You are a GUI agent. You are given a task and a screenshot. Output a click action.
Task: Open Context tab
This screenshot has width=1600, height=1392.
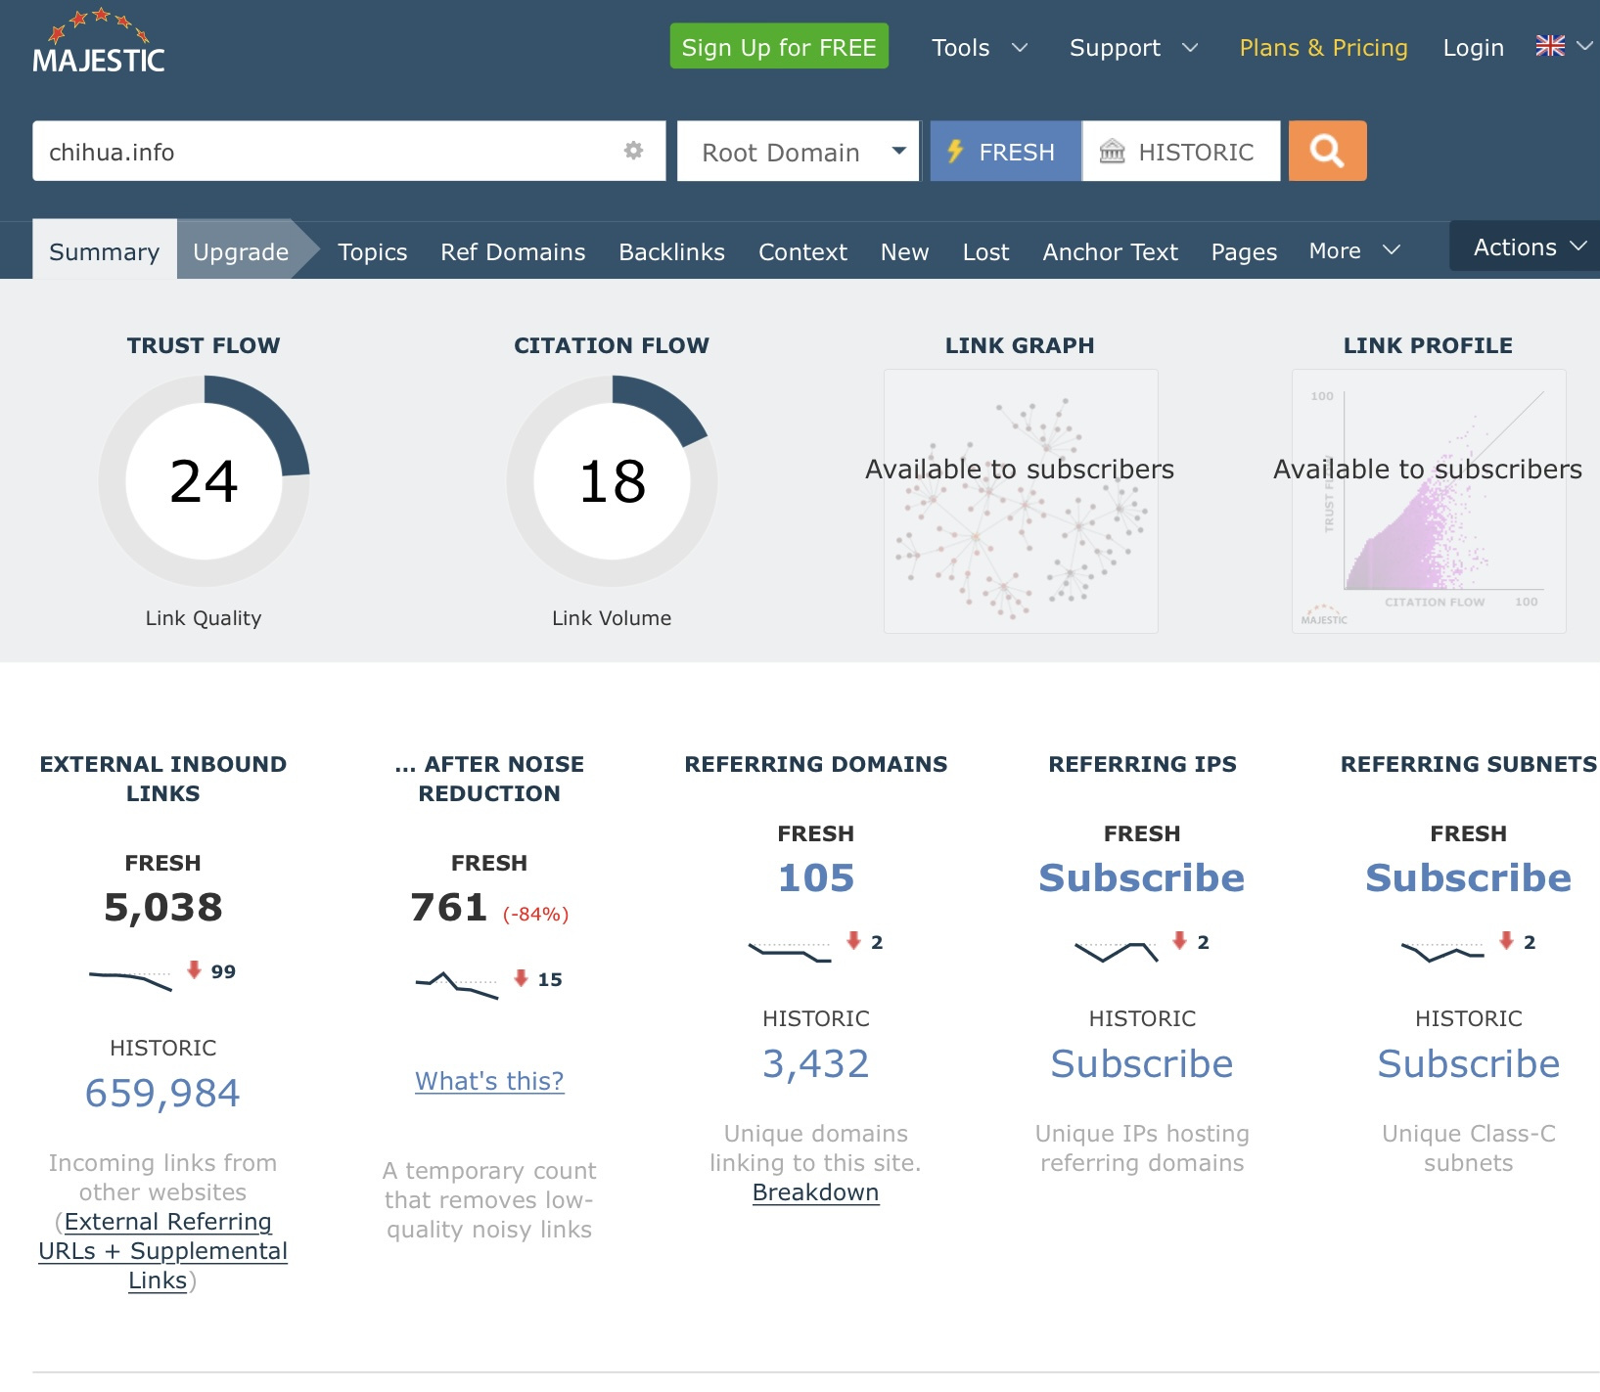click(802, 251)
